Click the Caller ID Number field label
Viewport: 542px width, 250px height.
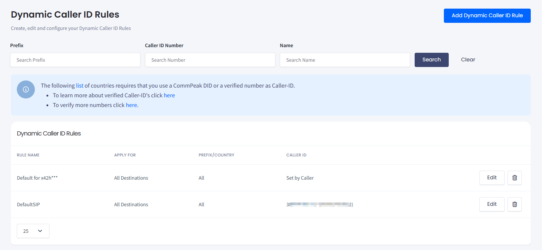(164, 46)
